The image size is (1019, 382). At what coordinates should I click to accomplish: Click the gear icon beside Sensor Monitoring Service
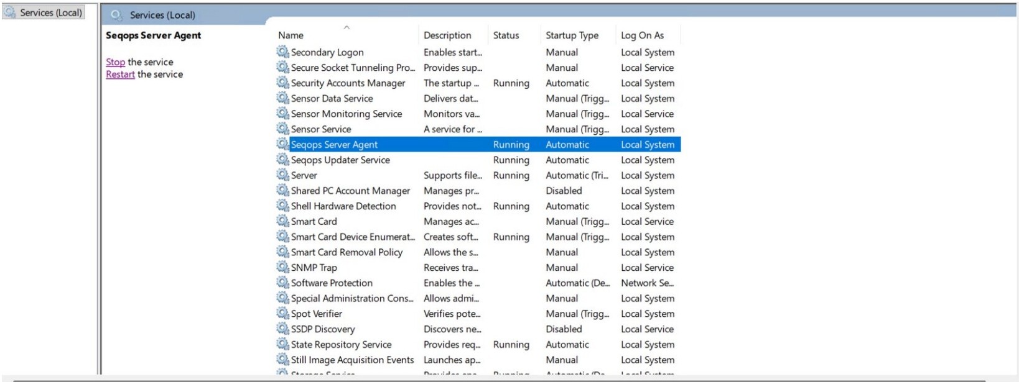pyautogui.click(x=283, y=114)
